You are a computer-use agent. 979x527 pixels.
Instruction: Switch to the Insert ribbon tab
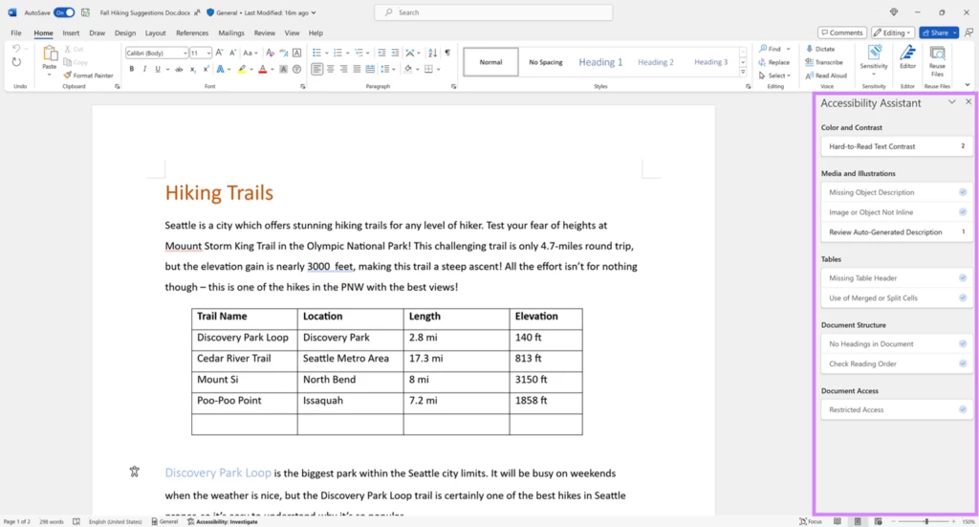tap(71, 33)
